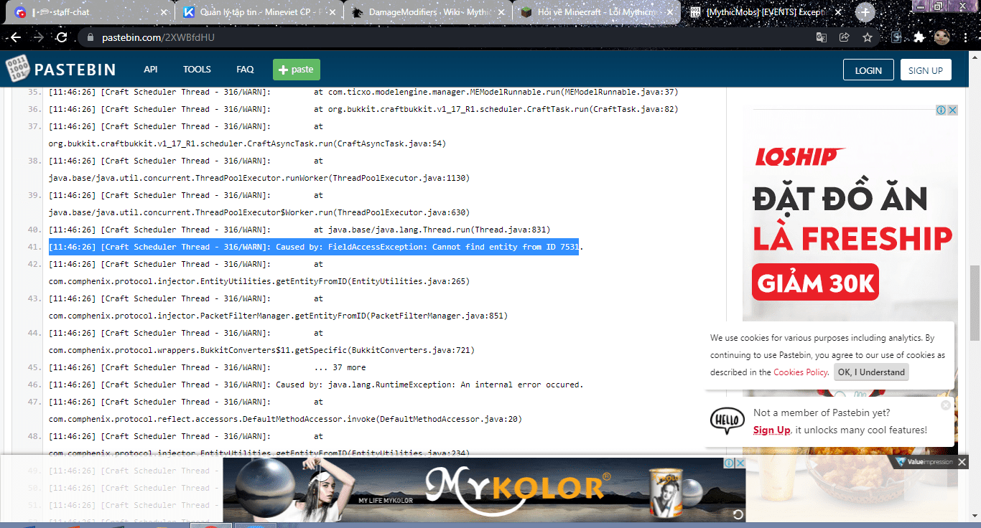The width and height of the screenshot is (981, 528).
Task: Click line number 46
Action: point(34,385)
